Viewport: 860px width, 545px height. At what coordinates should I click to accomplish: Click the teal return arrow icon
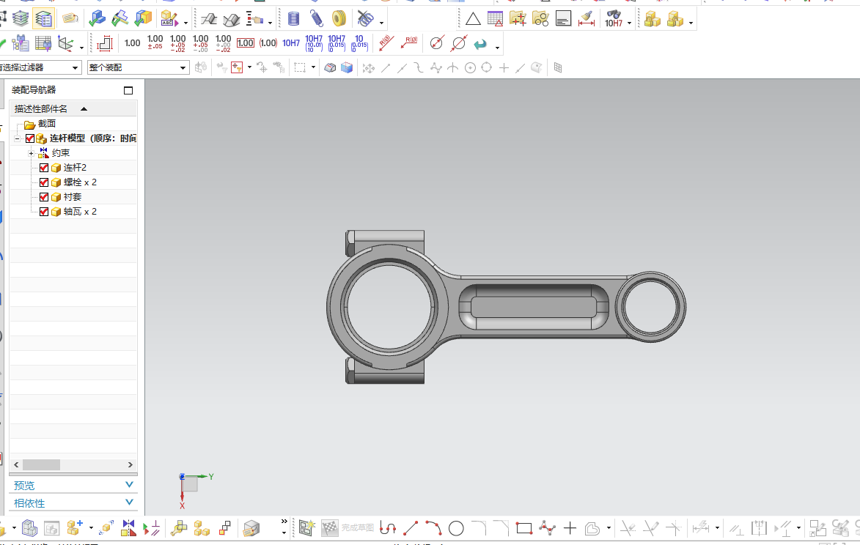480,44
